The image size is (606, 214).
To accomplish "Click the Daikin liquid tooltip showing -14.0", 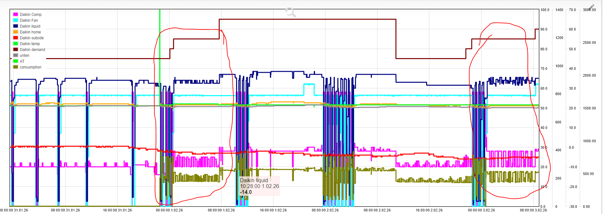I will pos(259,186).
